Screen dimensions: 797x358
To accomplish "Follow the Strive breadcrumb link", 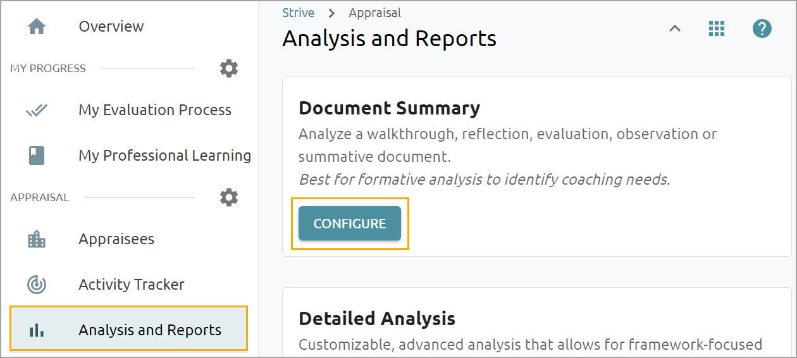I will (298, 13).
